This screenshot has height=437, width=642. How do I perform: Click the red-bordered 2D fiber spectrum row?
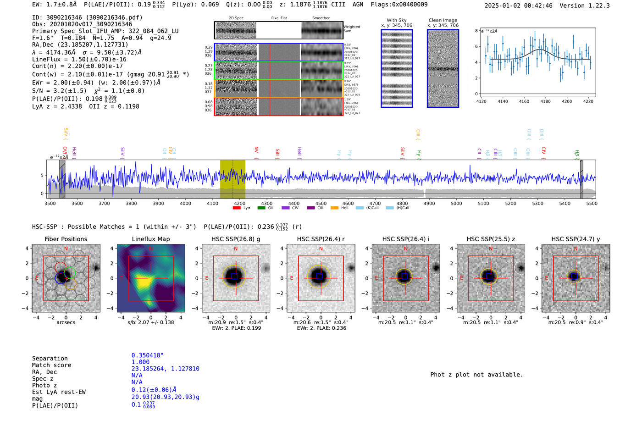pyautogui.click(x=279, y=106)
